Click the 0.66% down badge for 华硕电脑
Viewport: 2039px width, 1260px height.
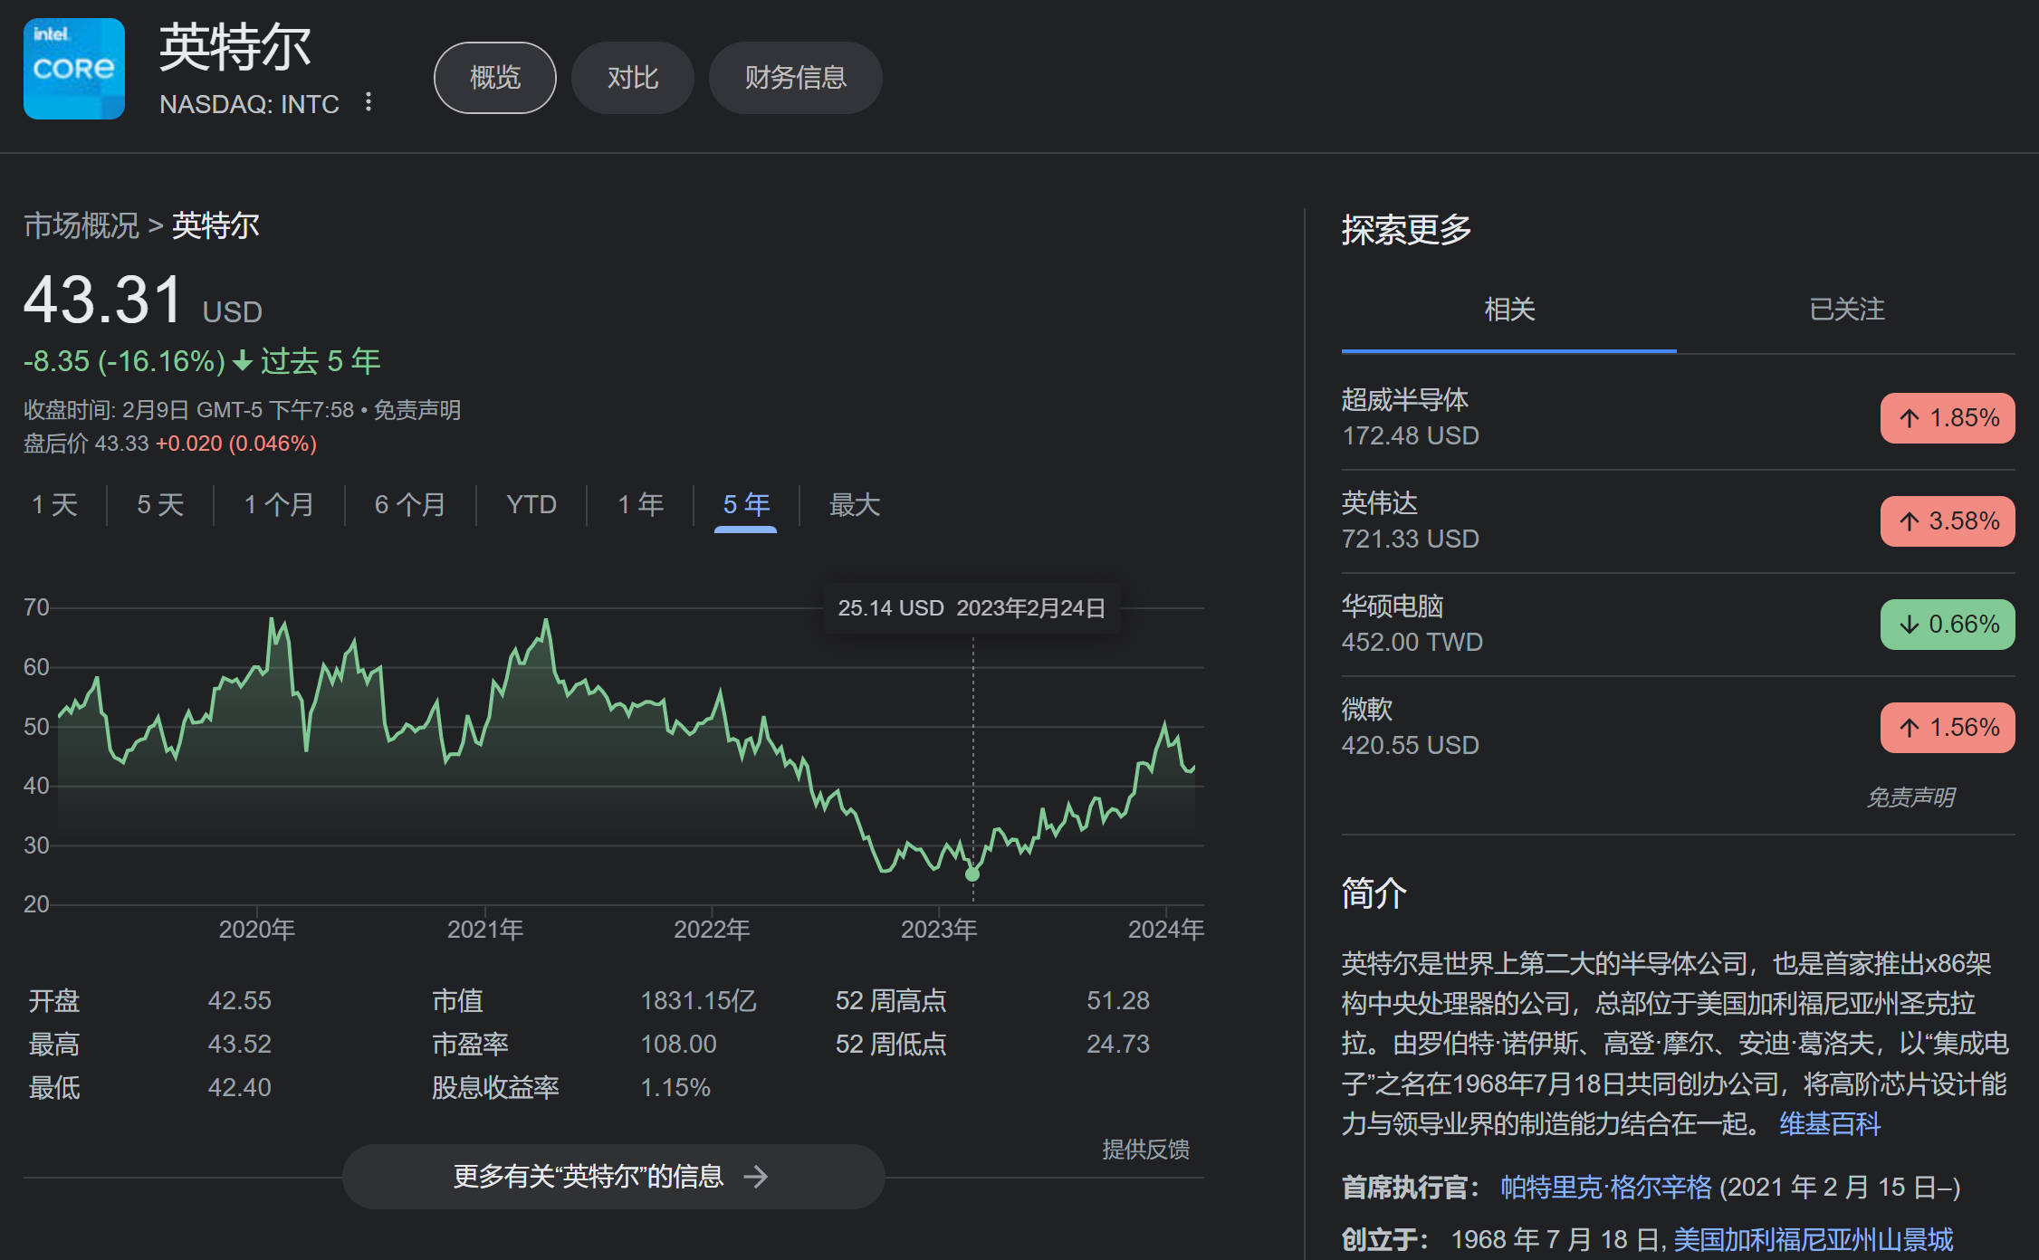tap(1948, 625)
